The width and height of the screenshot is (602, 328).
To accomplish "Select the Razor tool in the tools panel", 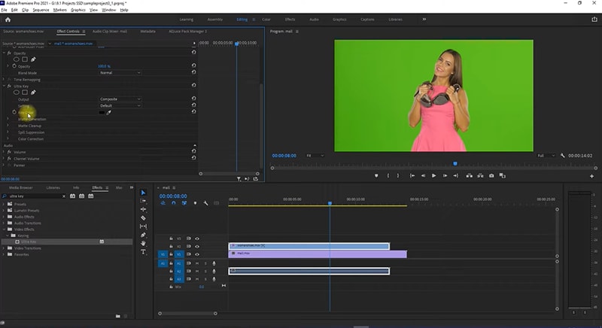I will [143, 218].
